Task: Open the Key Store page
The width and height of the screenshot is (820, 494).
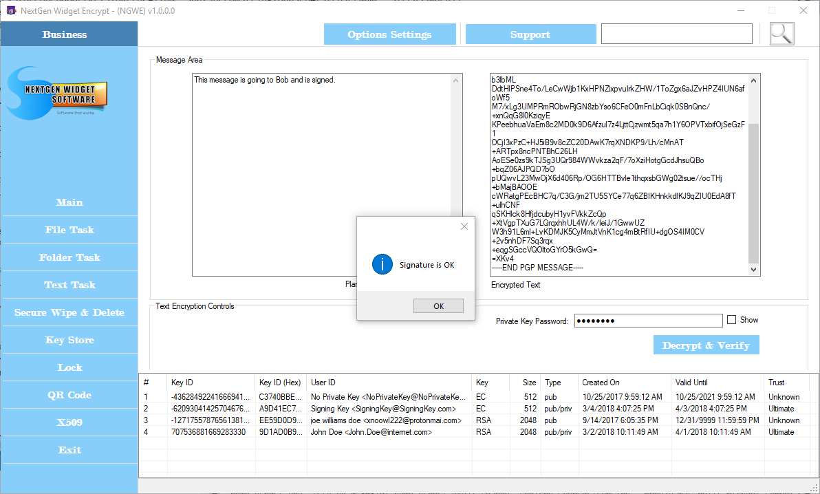Action: coord(69,340)
